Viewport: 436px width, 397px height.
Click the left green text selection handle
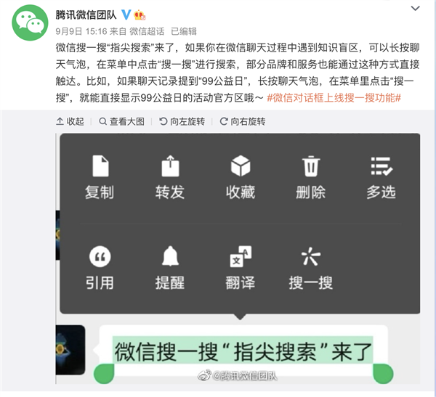pos(104,373)
